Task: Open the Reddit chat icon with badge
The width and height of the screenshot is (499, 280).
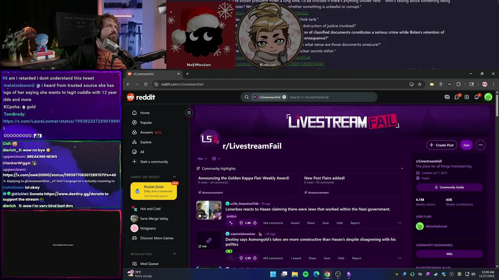Action: tap(457, 97)
